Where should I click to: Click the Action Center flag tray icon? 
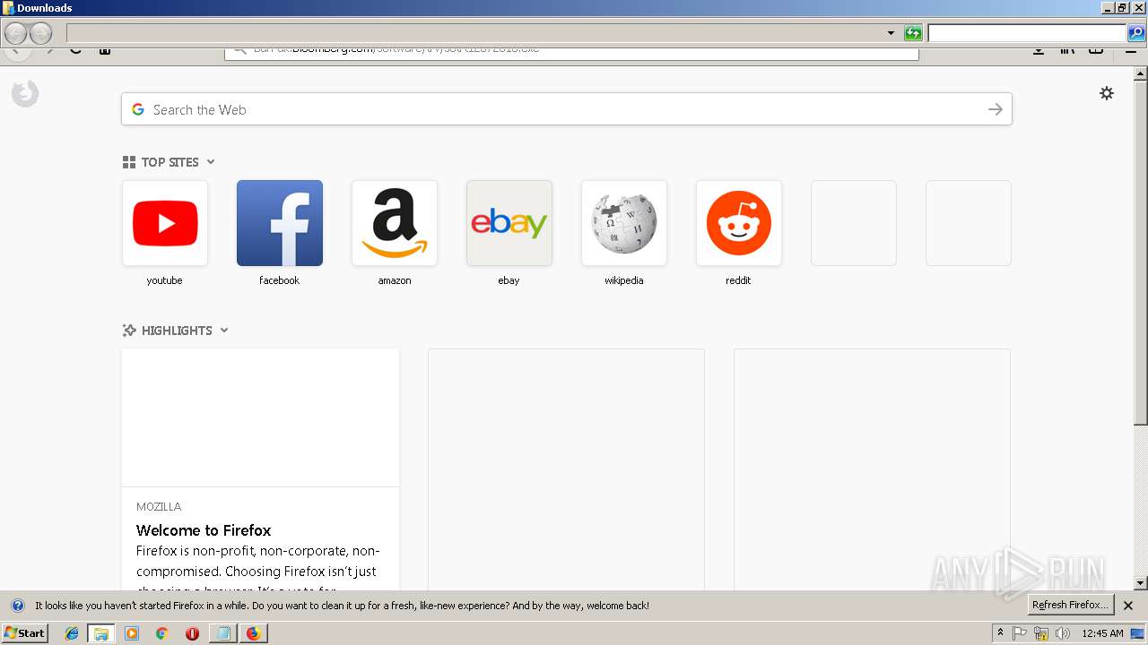(1021, 633)
